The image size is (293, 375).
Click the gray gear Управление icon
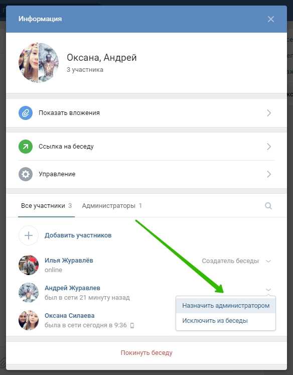pyautogui.click(x=26, y=174)
